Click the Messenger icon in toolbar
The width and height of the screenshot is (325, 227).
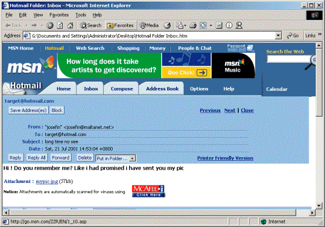click(239, 25)
